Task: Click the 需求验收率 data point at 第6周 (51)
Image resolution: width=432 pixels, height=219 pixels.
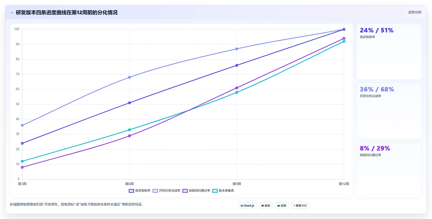Action: click(129, 103)
